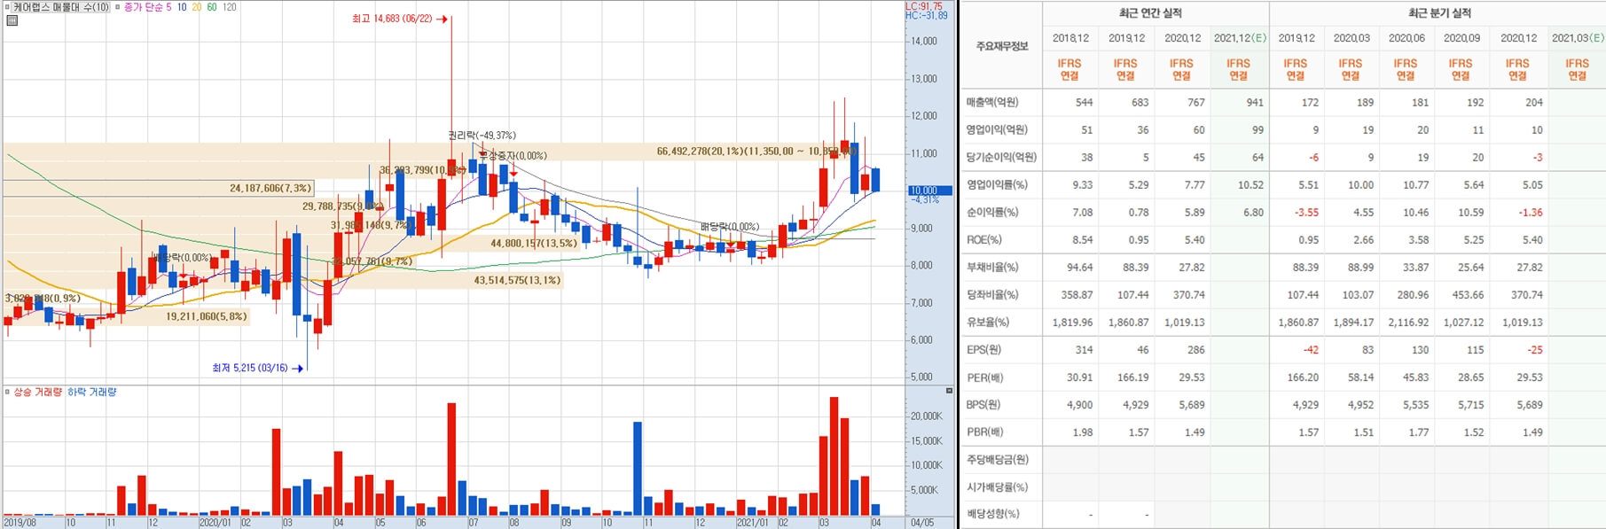Toggle the square before 상승 거래량 in the volume panel
The height and width of the screenshot is (529, 1606).
tap(8, 392)
